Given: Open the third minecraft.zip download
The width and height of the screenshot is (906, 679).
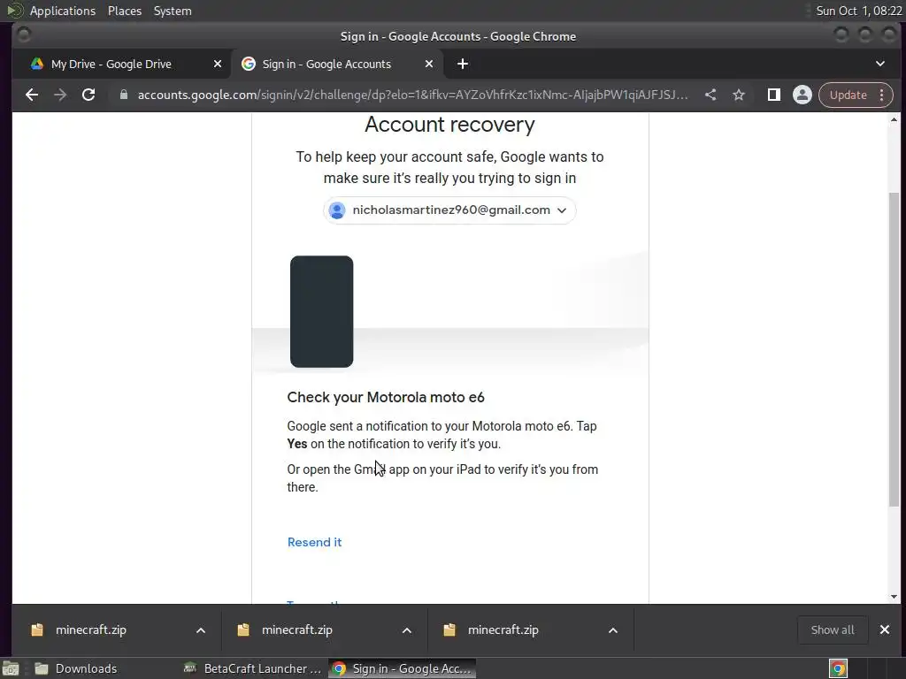Looking at the screenshot, I should 503,629.
